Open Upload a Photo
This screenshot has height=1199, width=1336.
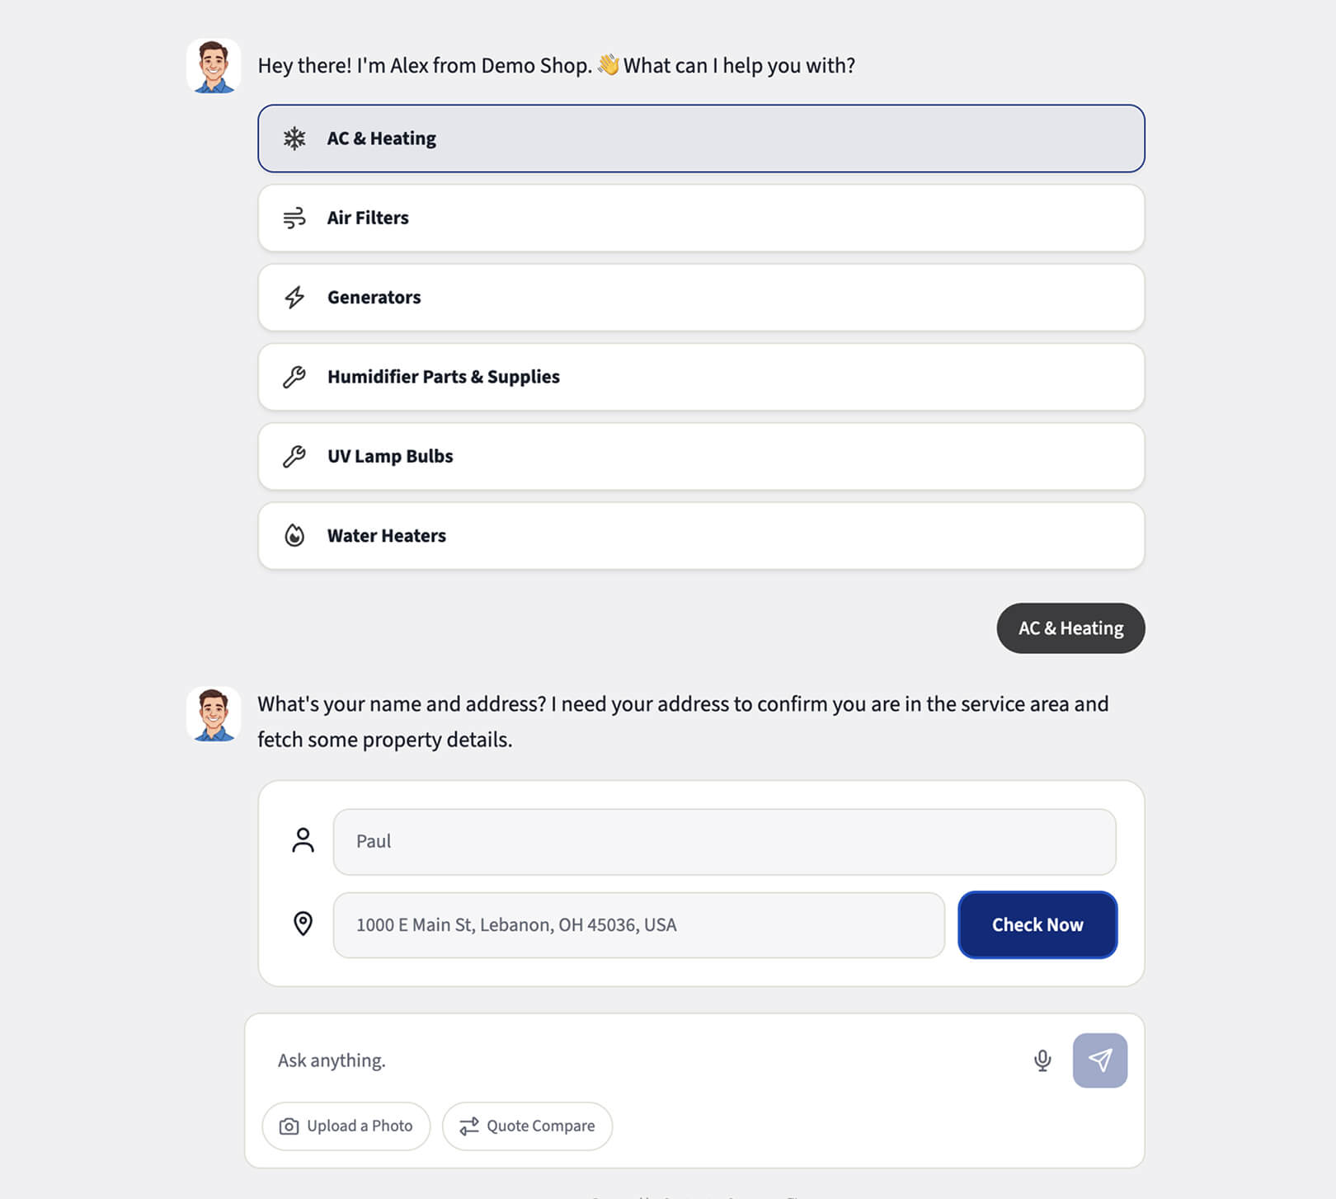tap(346, 1126)
